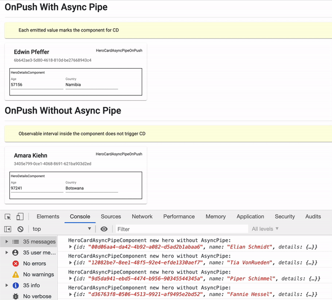Toggle the device toolbar icon

(20, 217)
